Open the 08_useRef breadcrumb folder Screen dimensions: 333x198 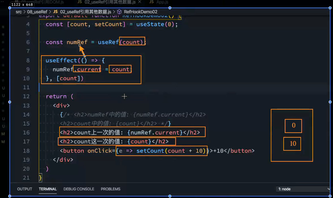pos(37,12)
